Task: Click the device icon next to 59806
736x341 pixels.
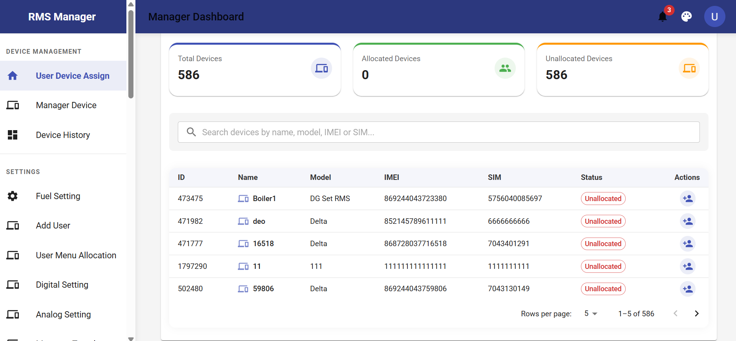Action: 243,289
